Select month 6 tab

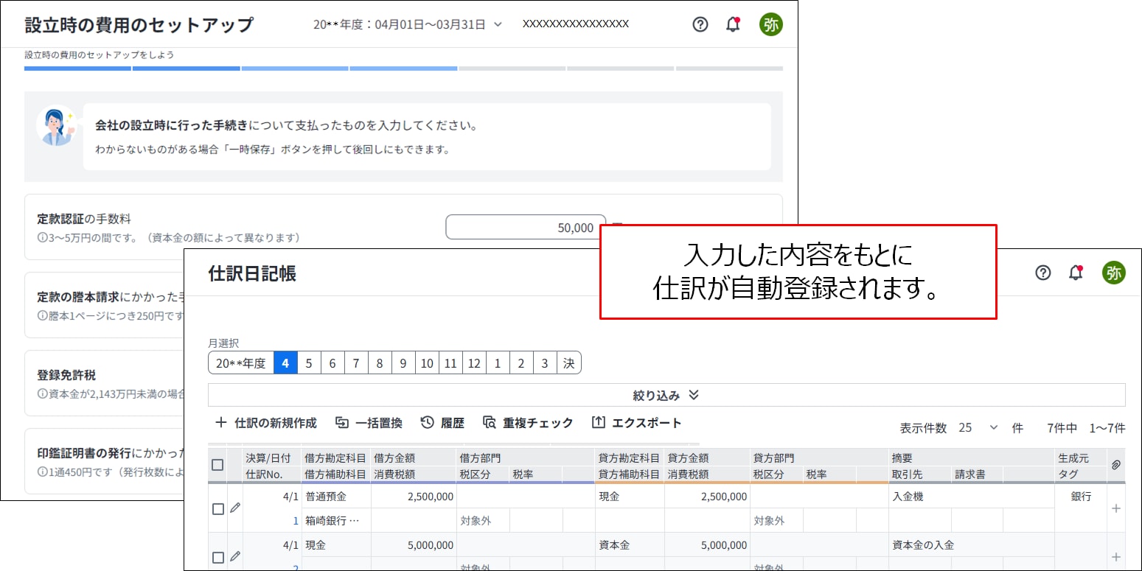click(332, 363)
